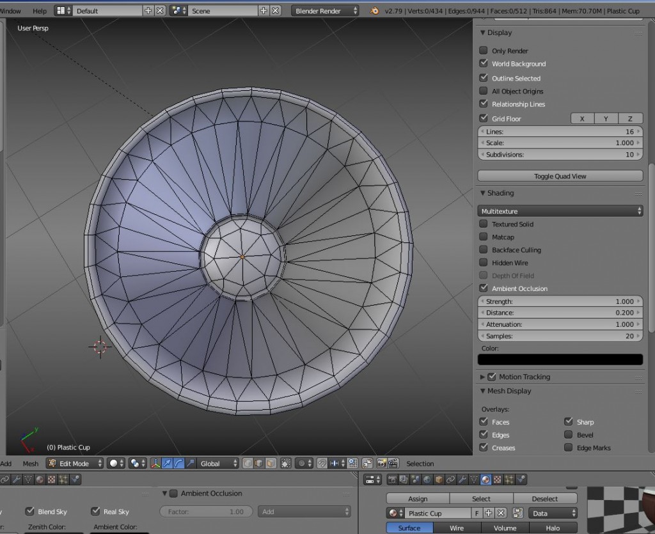The width and height of the screenshot is (655, 534).
Task: Select the Modifiers wrench icon
Action: 462,479
